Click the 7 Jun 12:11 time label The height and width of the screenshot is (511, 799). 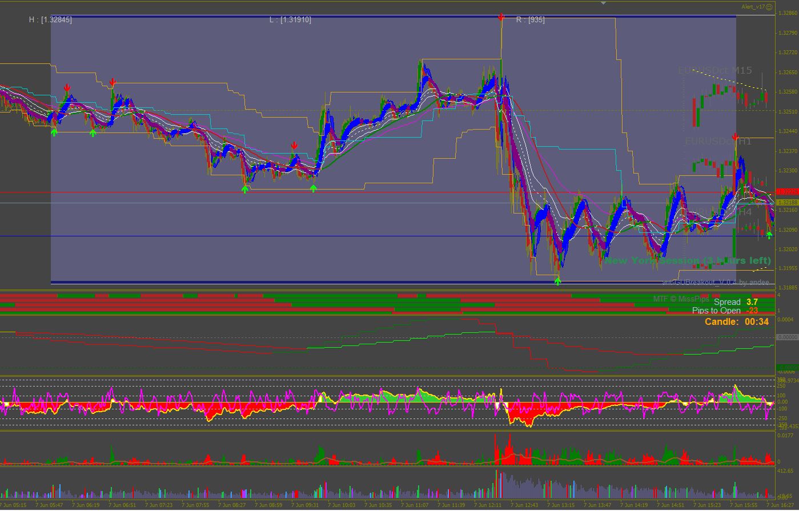click(488, 505)
